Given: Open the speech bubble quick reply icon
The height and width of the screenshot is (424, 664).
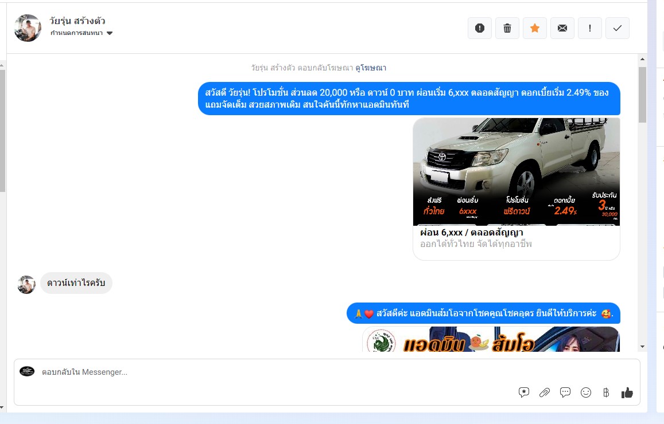Looking at the screenshot, I should (565, 392).
